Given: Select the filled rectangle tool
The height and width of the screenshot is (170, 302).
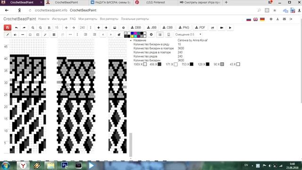Looking at the screenshot, I should (x=38, y=34).
